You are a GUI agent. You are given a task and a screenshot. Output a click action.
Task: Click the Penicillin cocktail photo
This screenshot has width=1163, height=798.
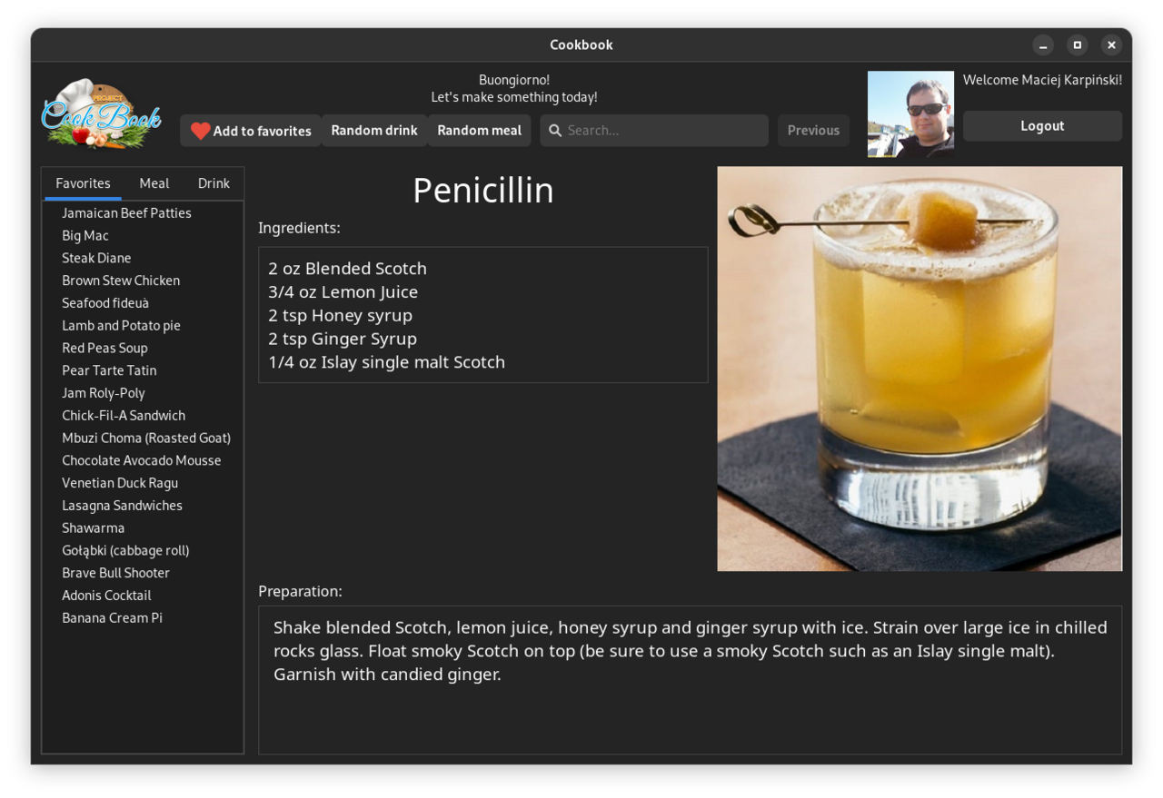(919, 369)
